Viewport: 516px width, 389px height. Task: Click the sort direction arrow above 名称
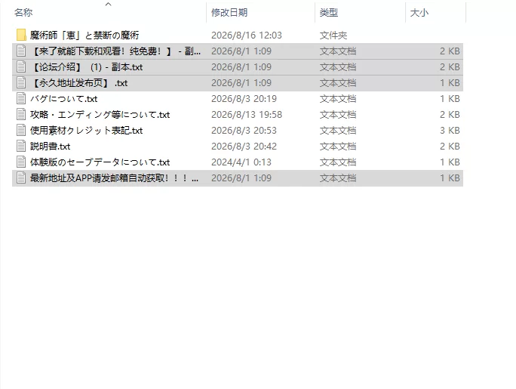coord(109,5)
